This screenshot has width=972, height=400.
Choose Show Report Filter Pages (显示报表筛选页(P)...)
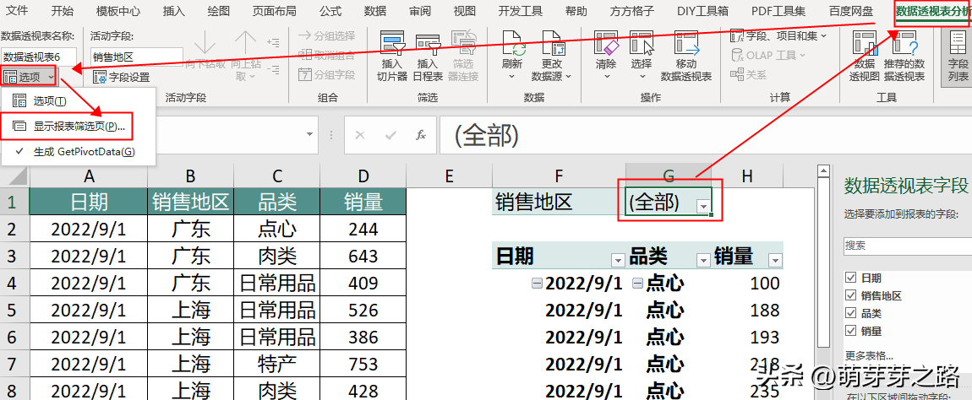click(x=78, y=127)
